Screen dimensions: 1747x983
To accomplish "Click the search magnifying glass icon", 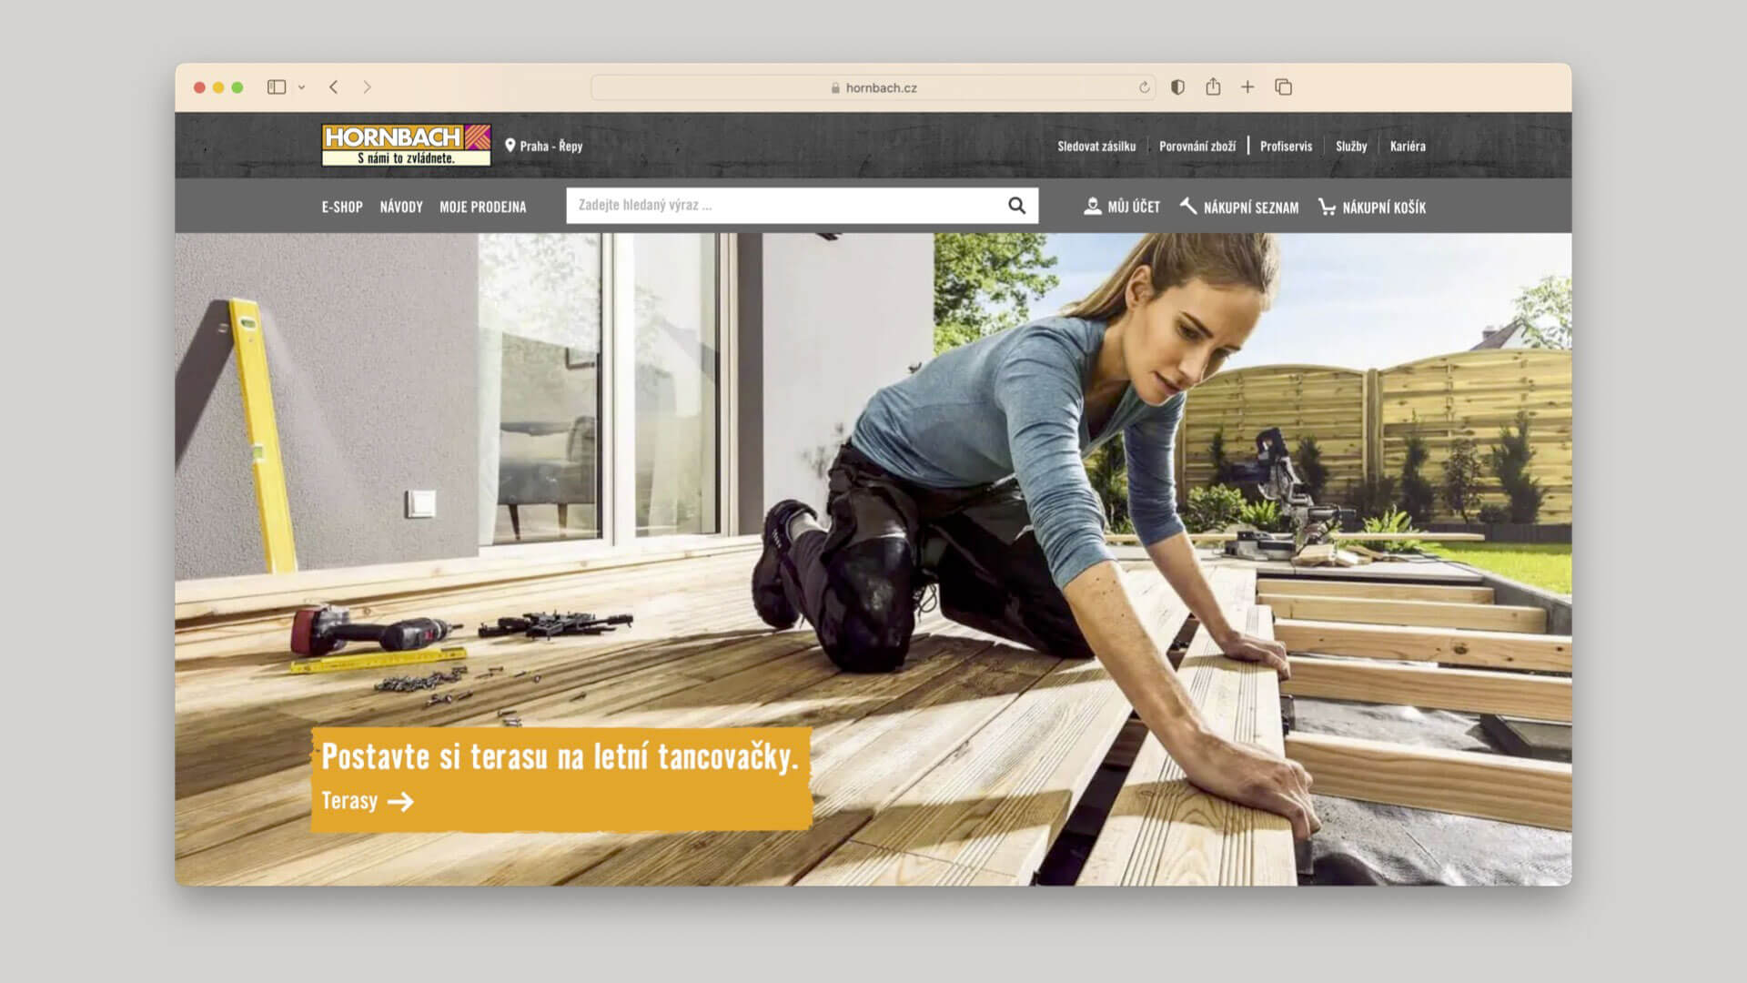I will tap(1016, 206).
